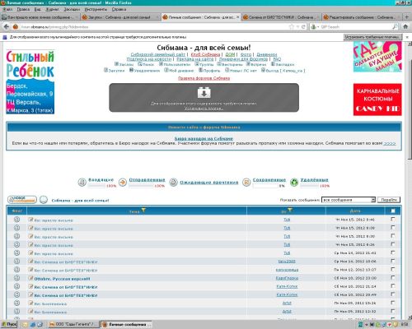
Task: Click flag icon in the Ноя 15 8:46 row
Action: coord(16,220)
